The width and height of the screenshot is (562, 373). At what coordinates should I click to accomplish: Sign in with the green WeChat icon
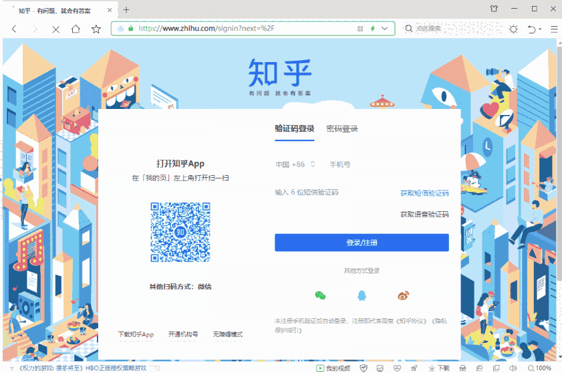320,295
